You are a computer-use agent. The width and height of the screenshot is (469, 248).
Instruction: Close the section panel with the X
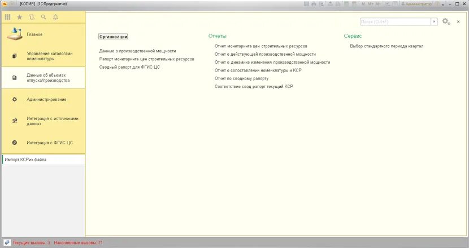pyautogui.click(x=458, y=22)
